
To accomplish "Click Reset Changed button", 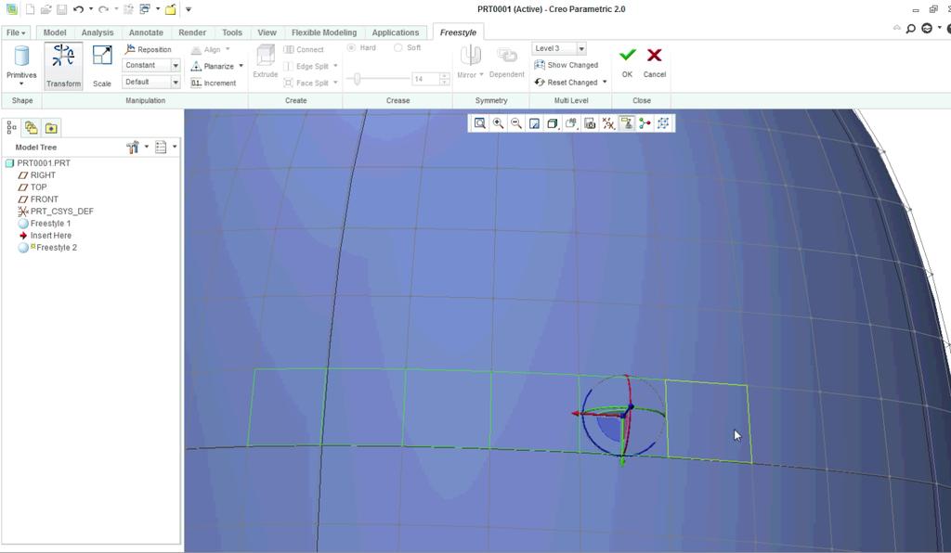I will click(x=566, y=82).
